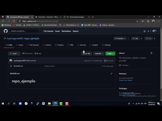Open the JuanLagunas09 owner link

tap(15, 39)
